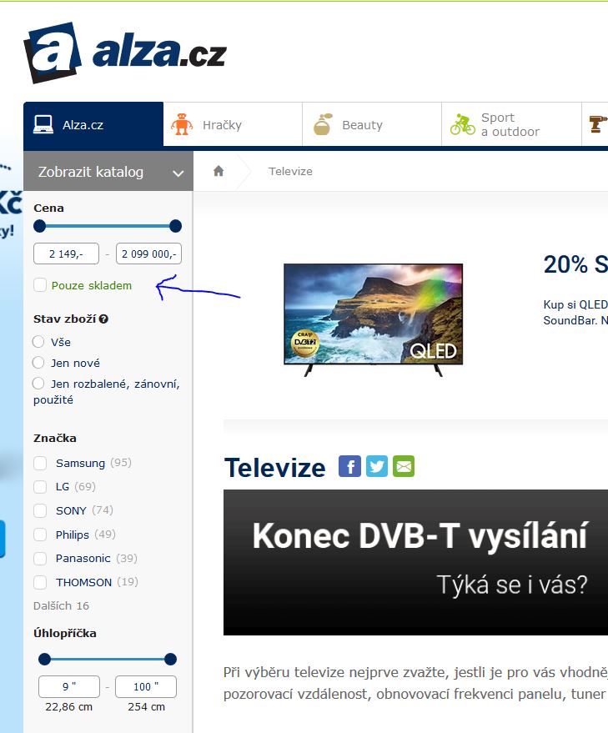Click the maximum price field 2 099 000,-
This screenshot has width=608, height=733.
pyautogui.click(x=148, y=254)
